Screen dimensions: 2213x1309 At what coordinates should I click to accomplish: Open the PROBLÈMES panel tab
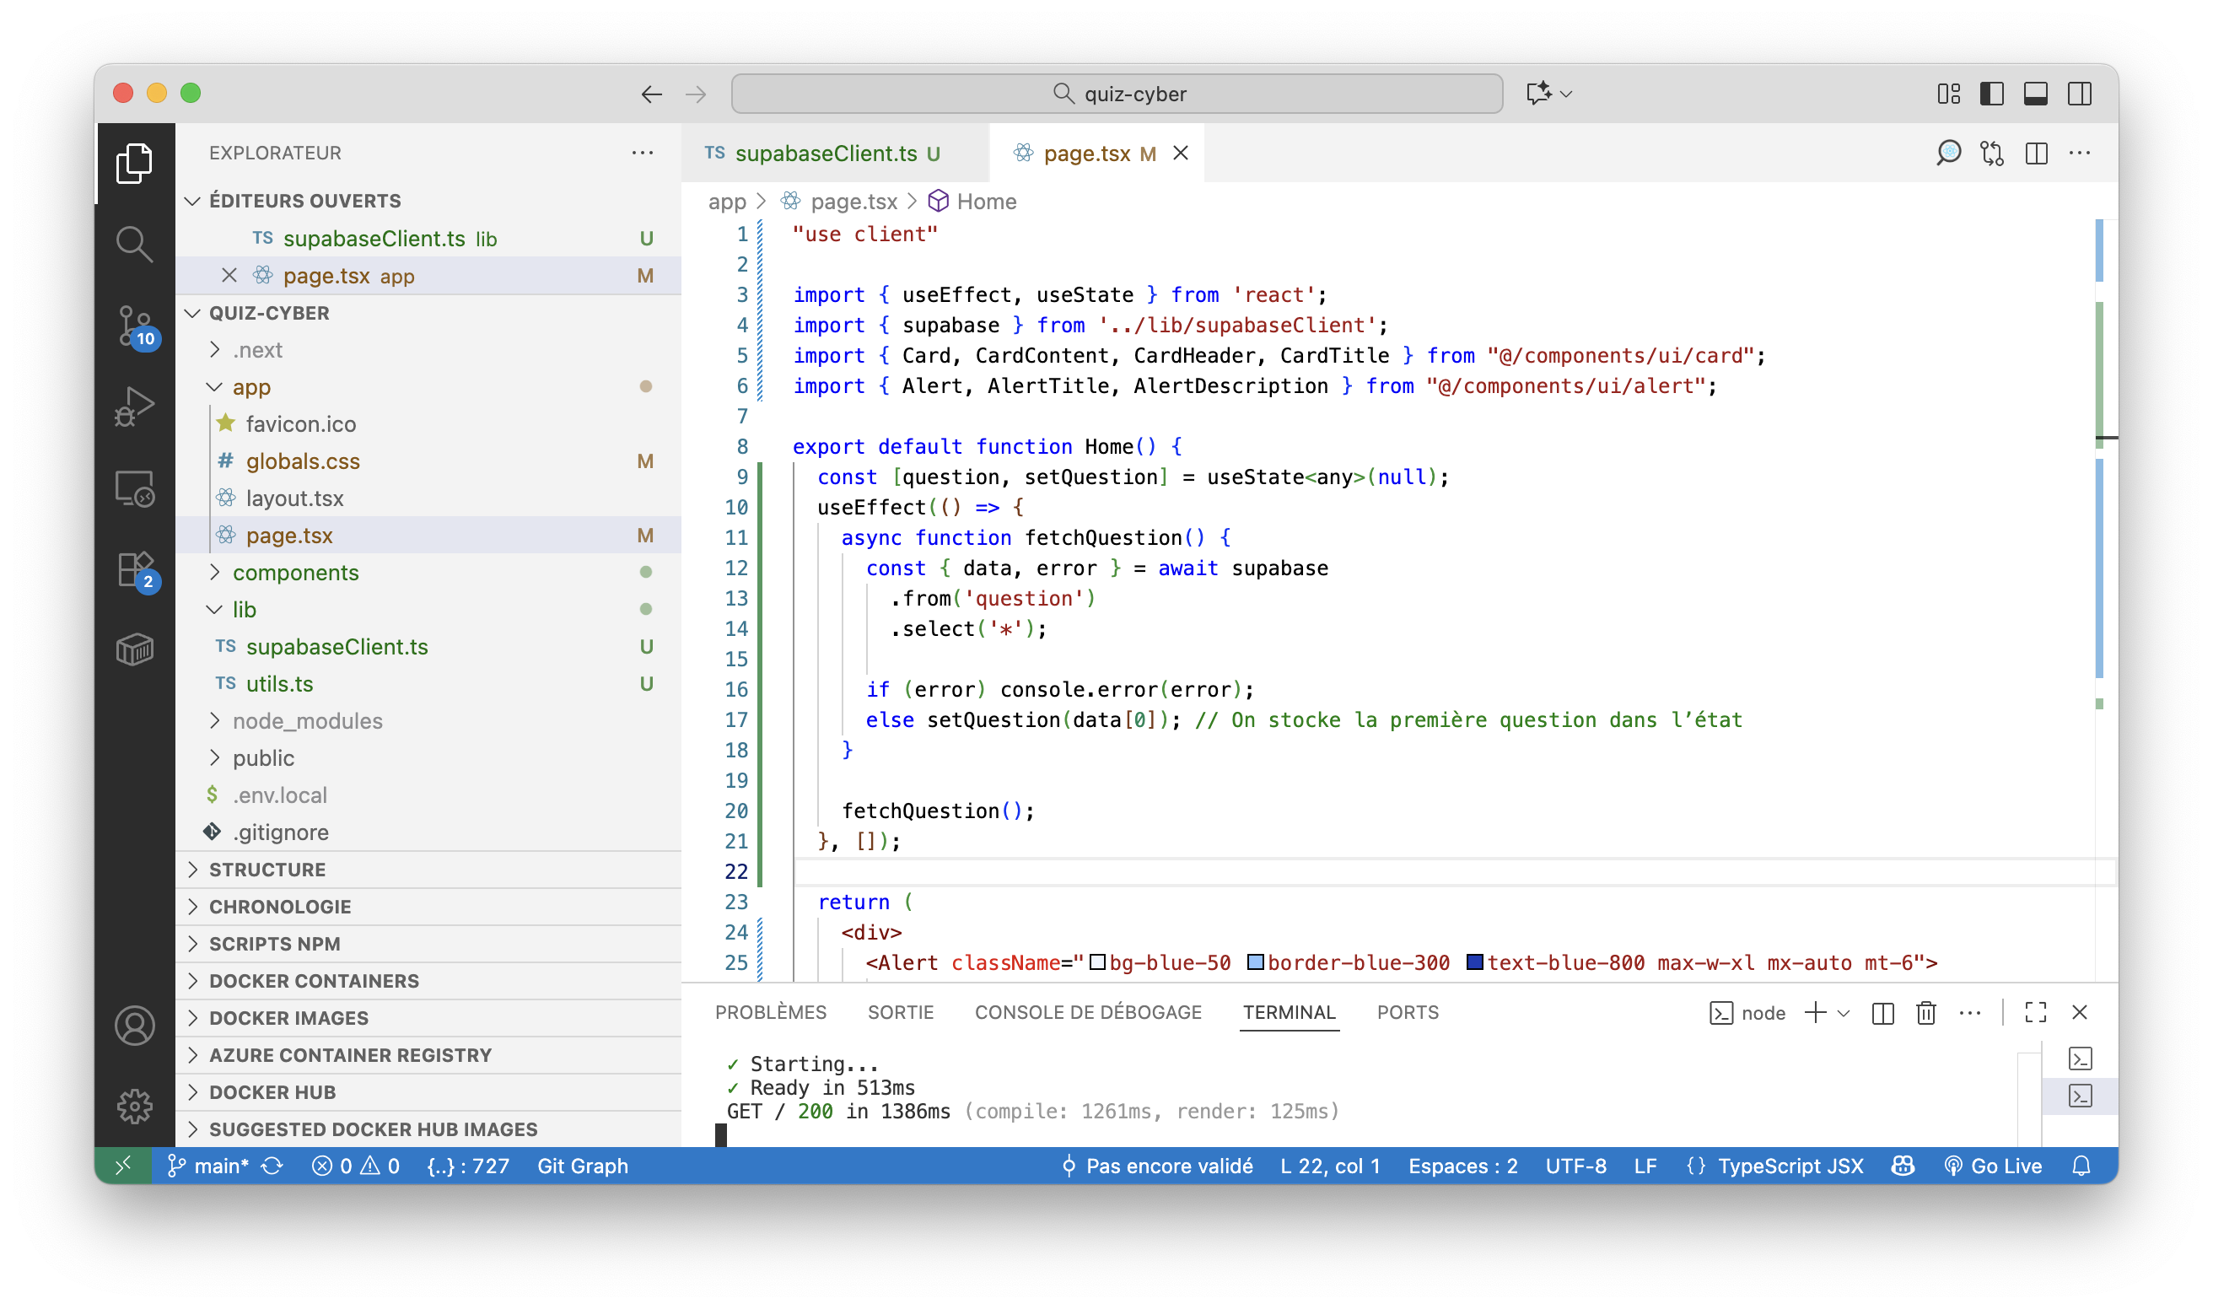click(x=771, y=1012)
